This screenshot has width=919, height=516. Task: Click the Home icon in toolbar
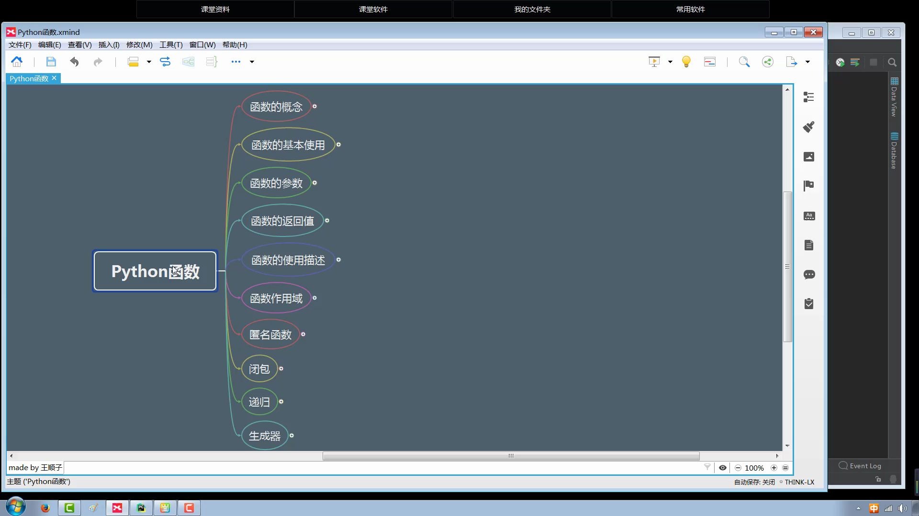17,62
